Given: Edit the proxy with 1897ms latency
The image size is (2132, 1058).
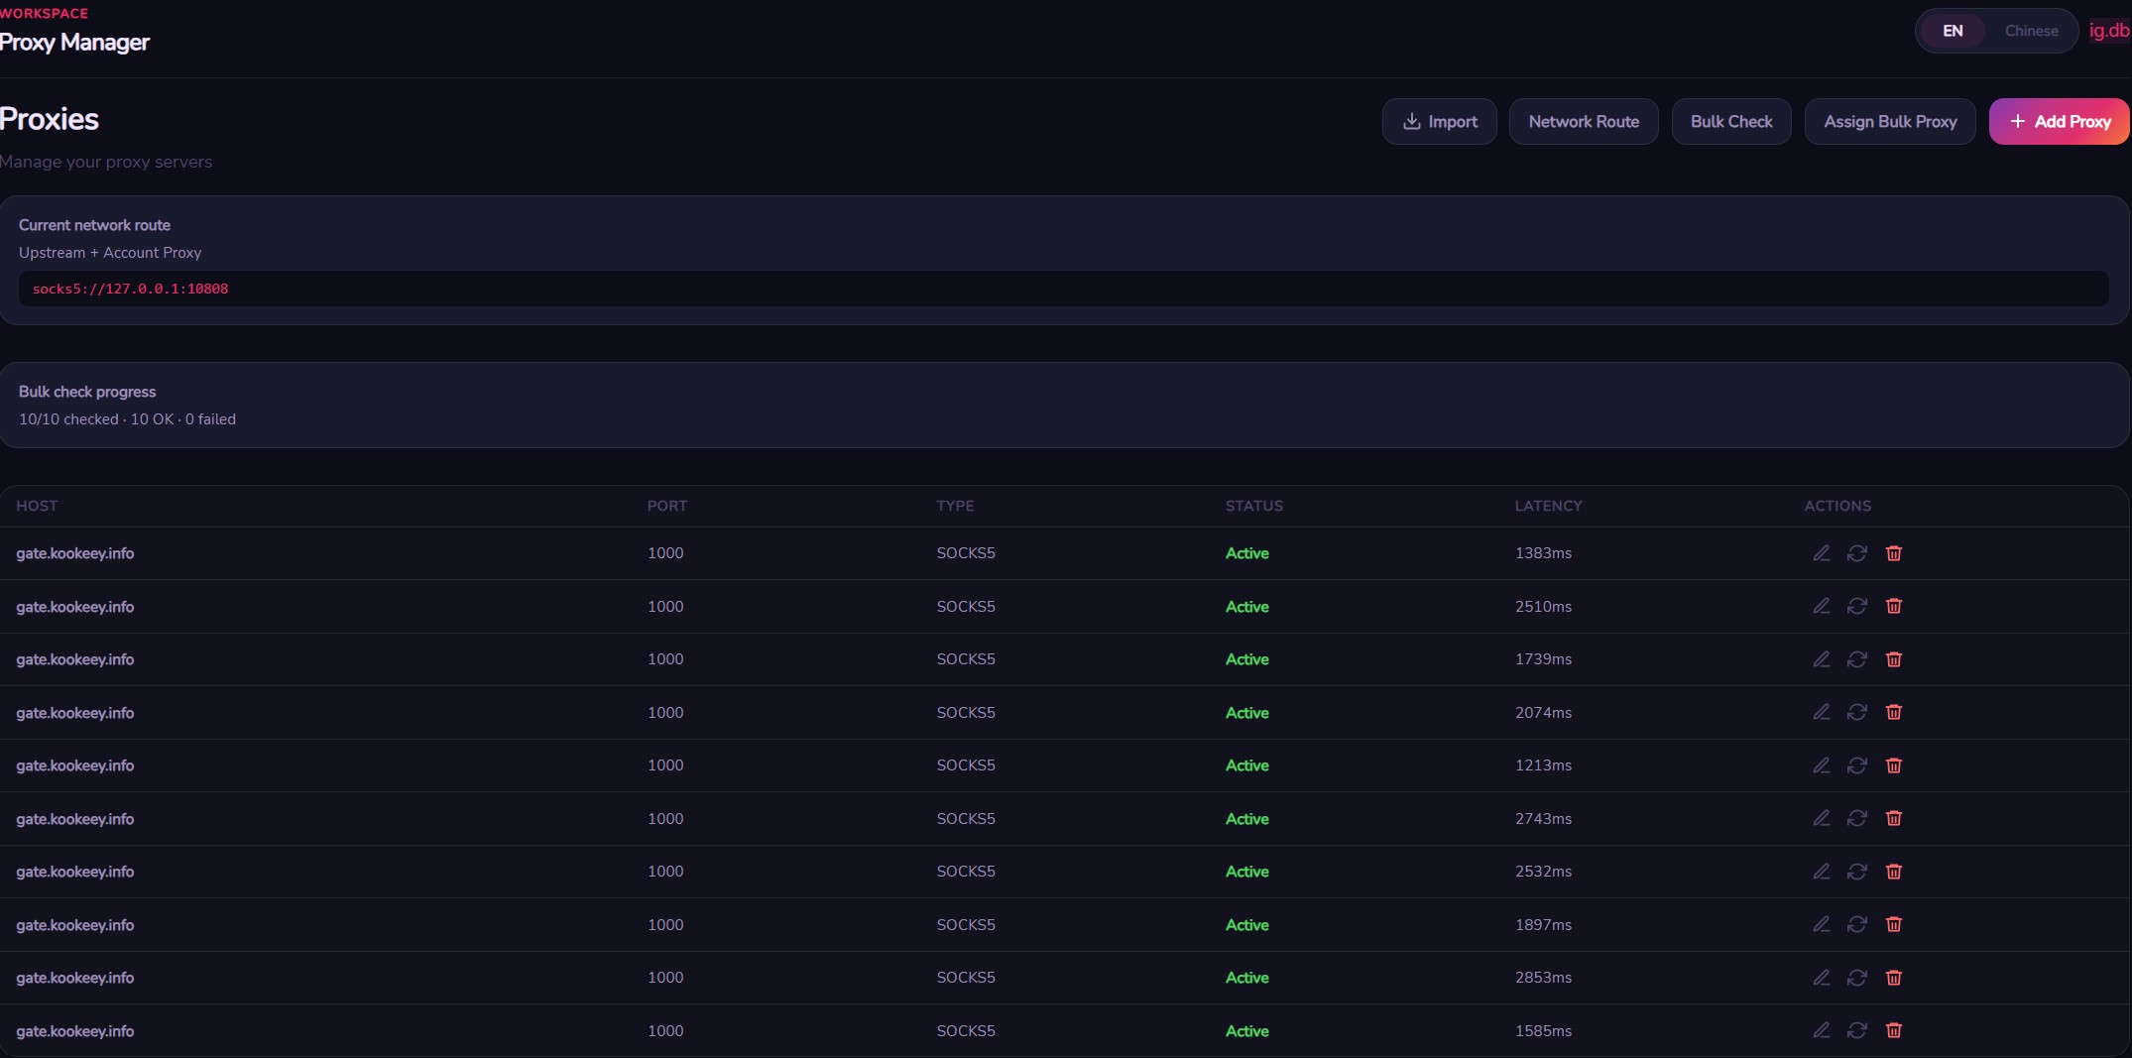Looking at the screenshot, I should 1821,924.
